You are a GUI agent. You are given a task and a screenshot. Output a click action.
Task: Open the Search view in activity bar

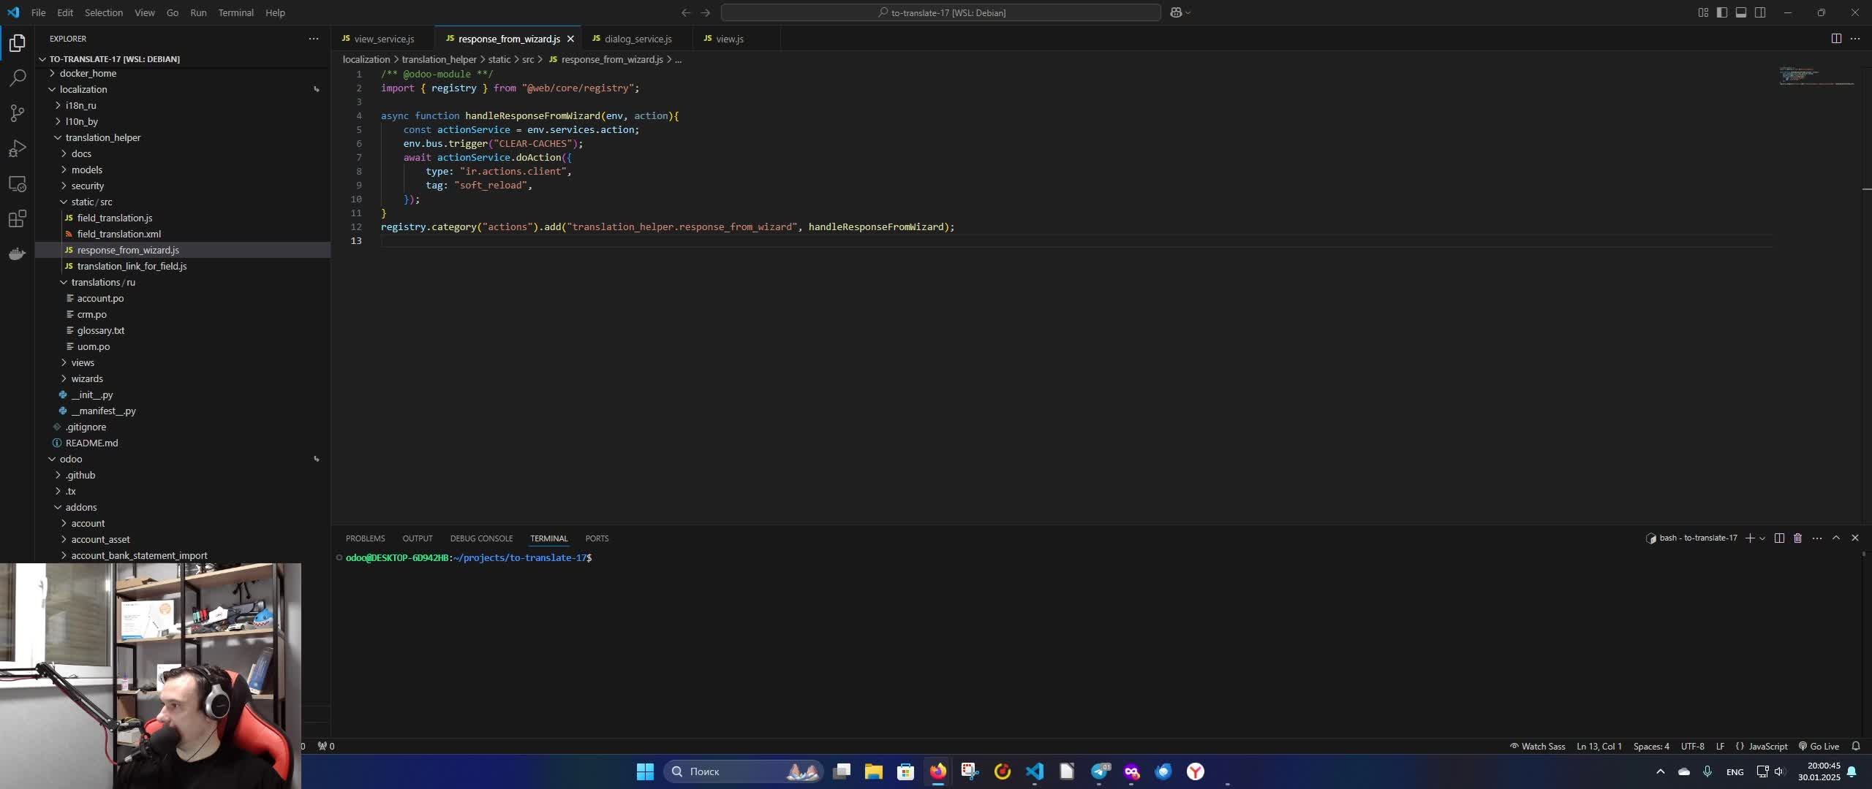click(18, 78)
